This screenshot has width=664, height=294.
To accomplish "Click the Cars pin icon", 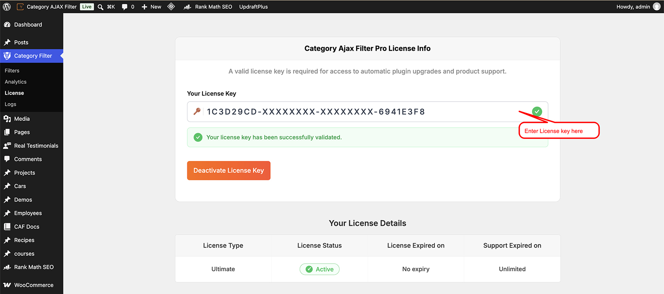I will point(7,186).
